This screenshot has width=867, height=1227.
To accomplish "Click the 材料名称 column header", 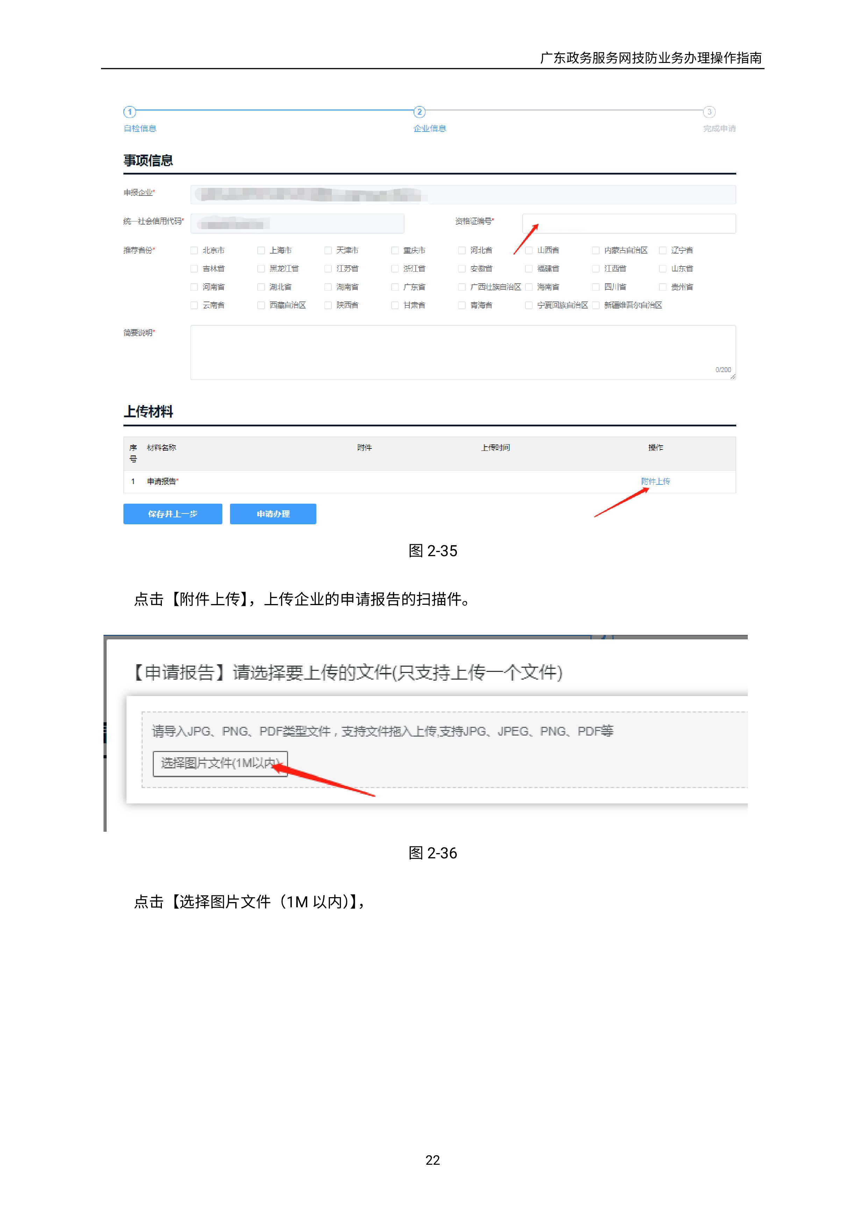I will (x=161, y=448).
